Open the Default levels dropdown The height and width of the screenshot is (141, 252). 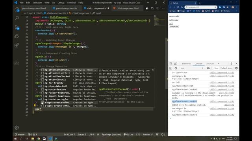226,68
